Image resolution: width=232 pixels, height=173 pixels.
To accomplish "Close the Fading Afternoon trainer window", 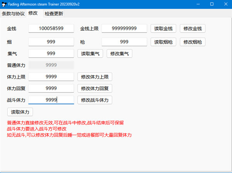I will click(226, 4).
